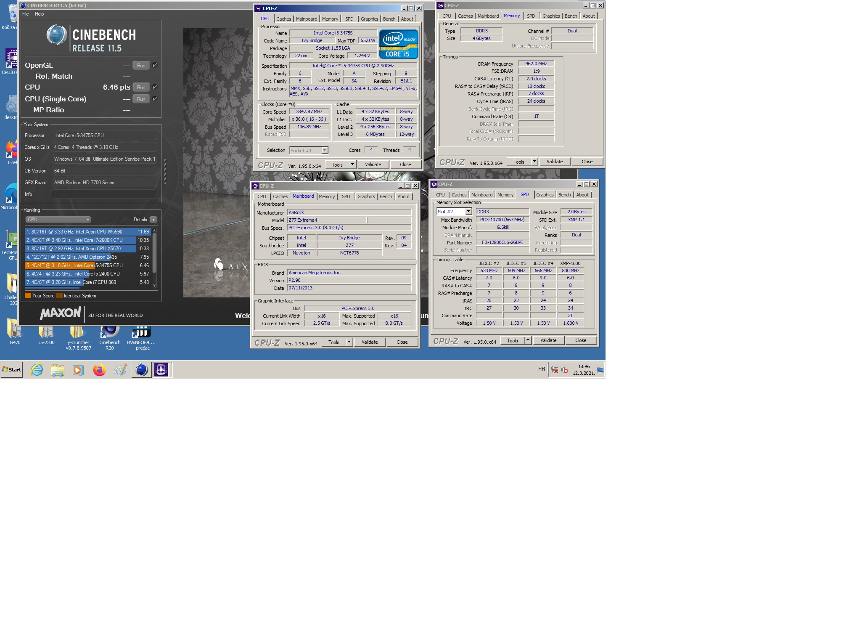841x631 pixels.
Task: Open Tools dropdown arrow in Memory window
Action: coord(534,162)
